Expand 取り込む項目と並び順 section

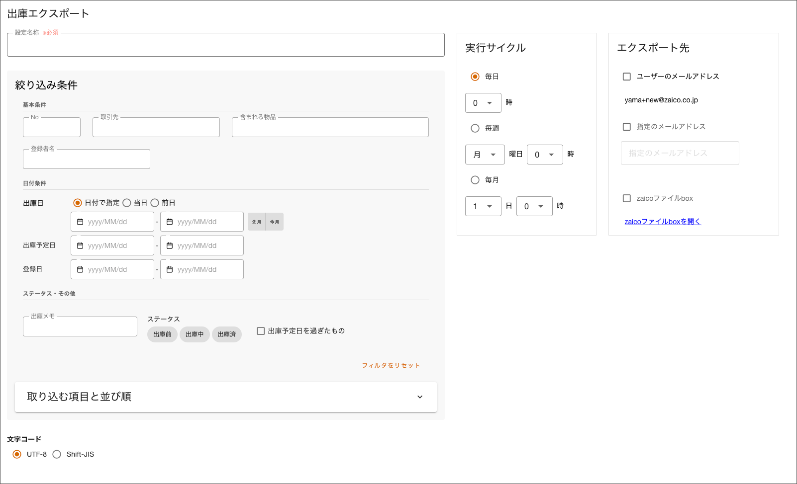pyautogui.click(x=226, y=397)
